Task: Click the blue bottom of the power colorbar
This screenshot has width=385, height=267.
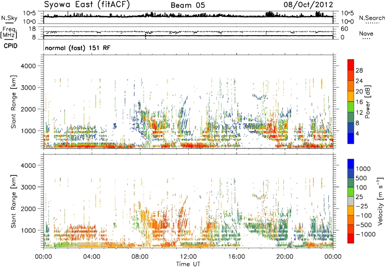Action: 351,138
